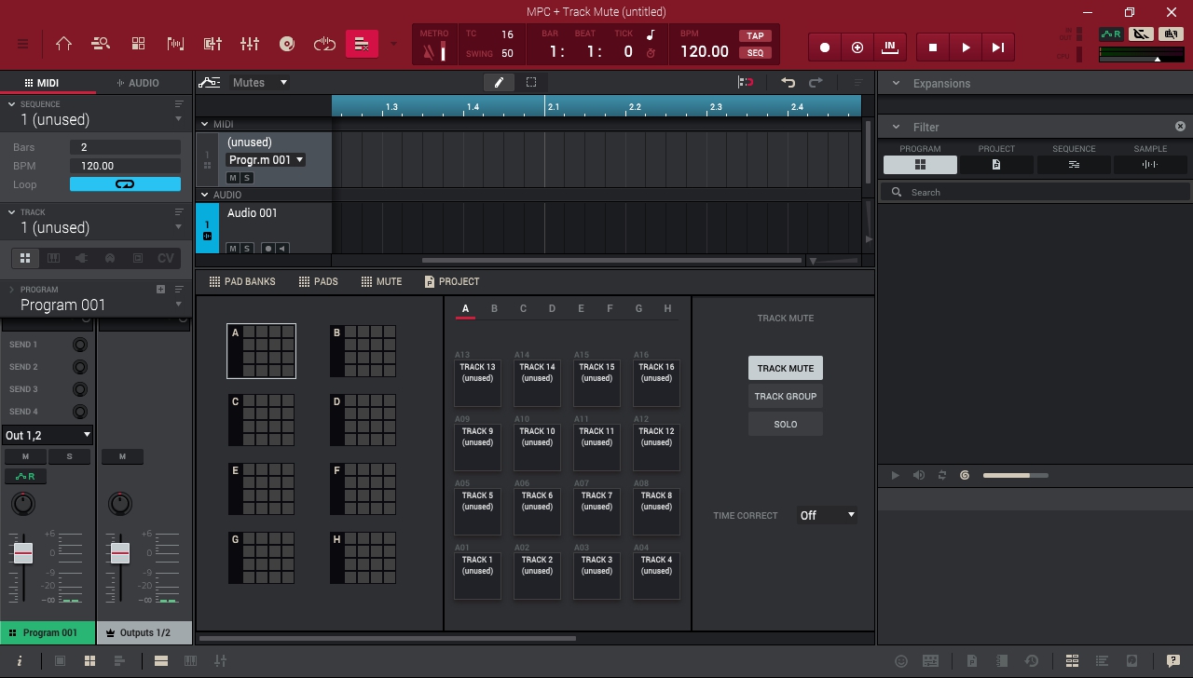
Task: Toggle the metronome
Action: [x=433, y=51]
